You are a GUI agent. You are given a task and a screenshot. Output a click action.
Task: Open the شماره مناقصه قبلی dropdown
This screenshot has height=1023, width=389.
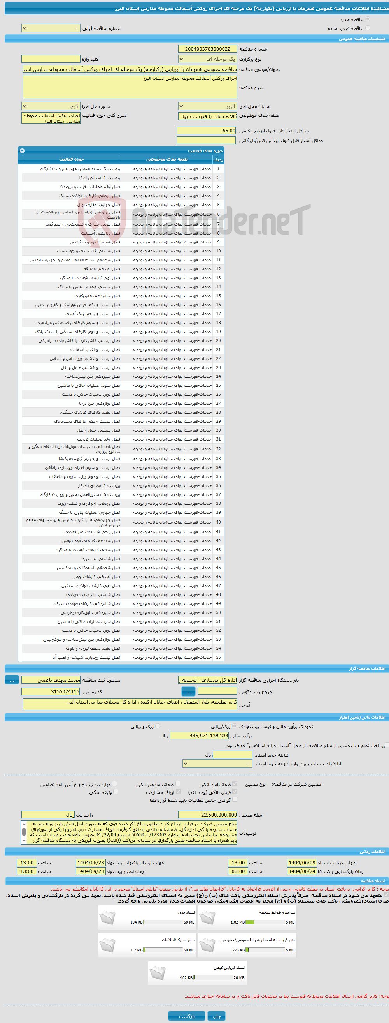51,28
